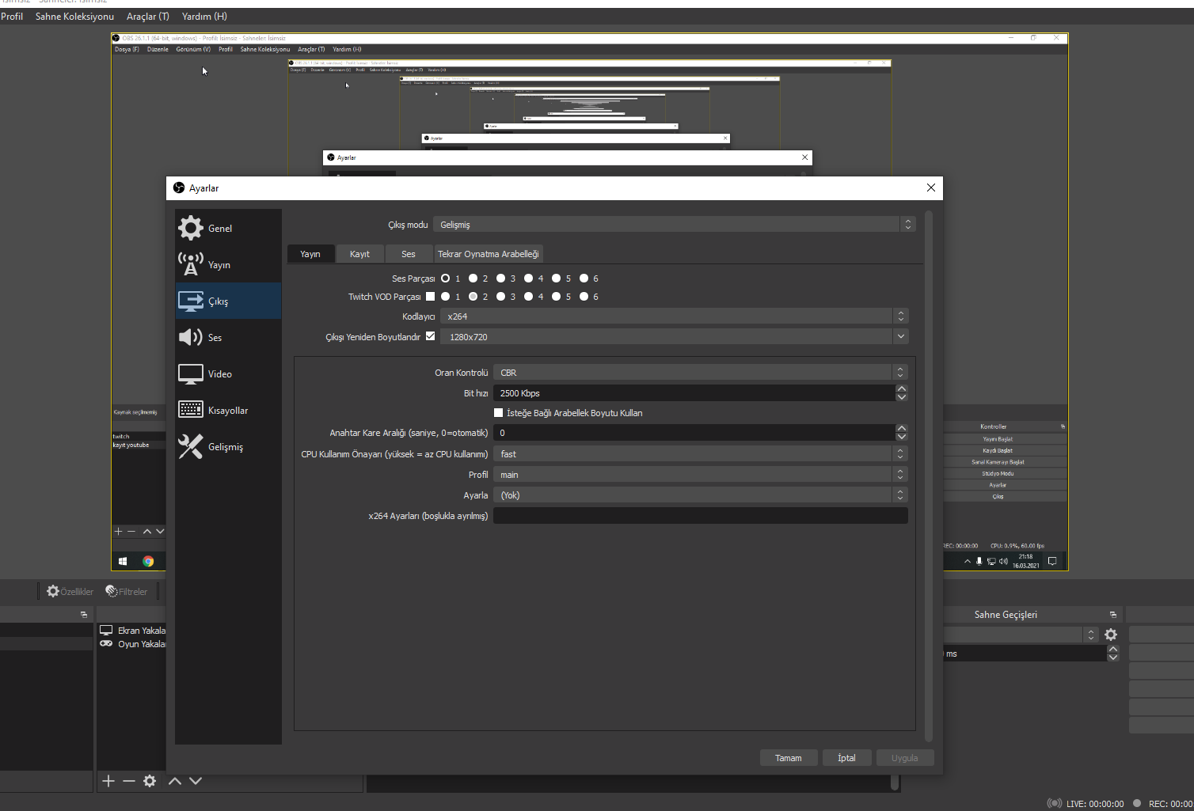The height and width of the screenshot is (811, 1194).
Task: Open the Kodlayıcı encoder dropdown
Action: point(675,316)
